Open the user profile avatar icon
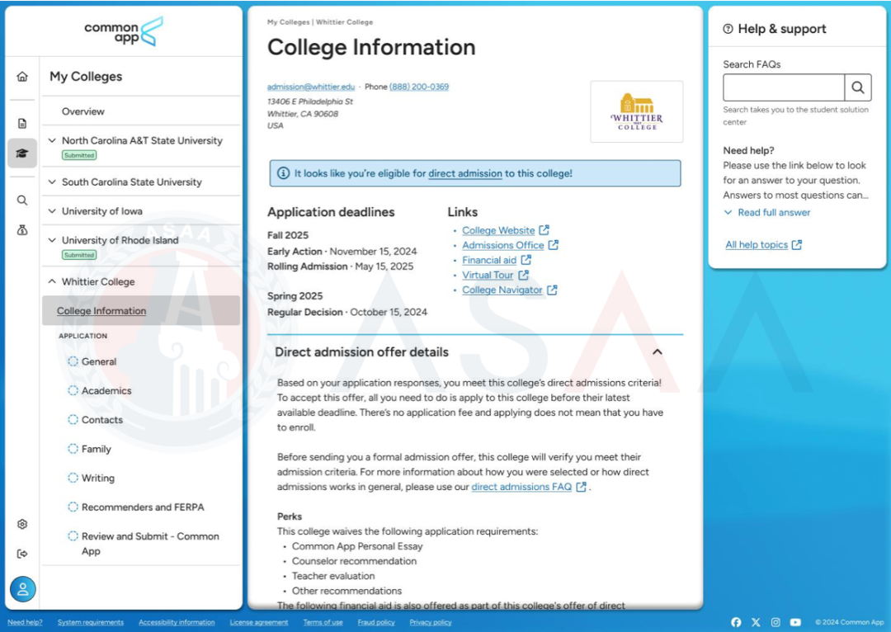891x632 pixels. coord(23,589)
